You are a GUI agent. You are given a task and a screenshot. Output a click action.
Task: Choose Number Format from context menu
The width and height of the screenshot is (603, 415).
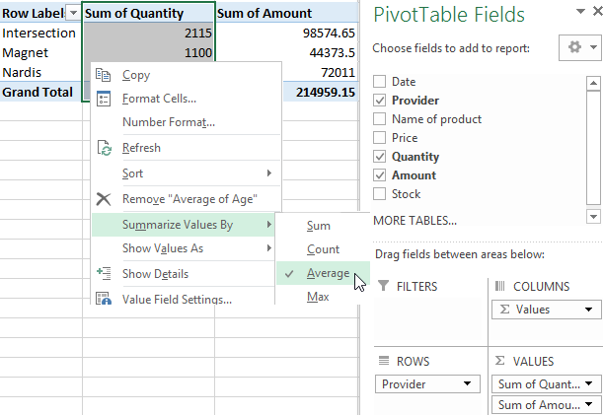168,122
